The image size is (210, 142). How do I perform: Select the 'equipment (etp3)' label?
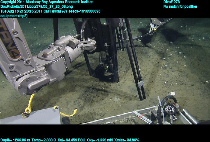(x=14, y=16)
